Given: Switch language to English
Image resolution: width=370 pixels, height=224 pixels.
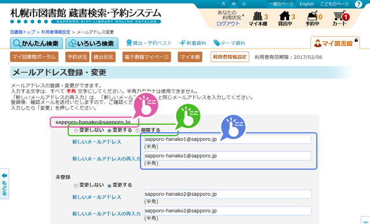Looking at the screenshot, I should [x=307, y=4].
